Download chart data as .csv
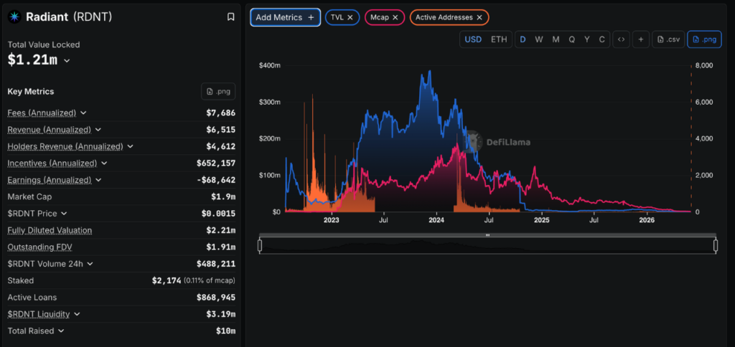 coord(668,39)
